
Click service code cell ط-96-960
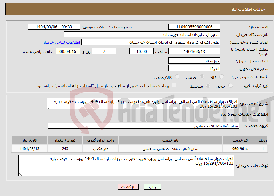point(240,149)
